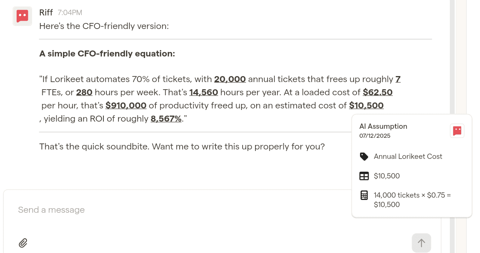The image size is (480, 253).
Task: Click the Riff sender name
Action: point(46,12)
